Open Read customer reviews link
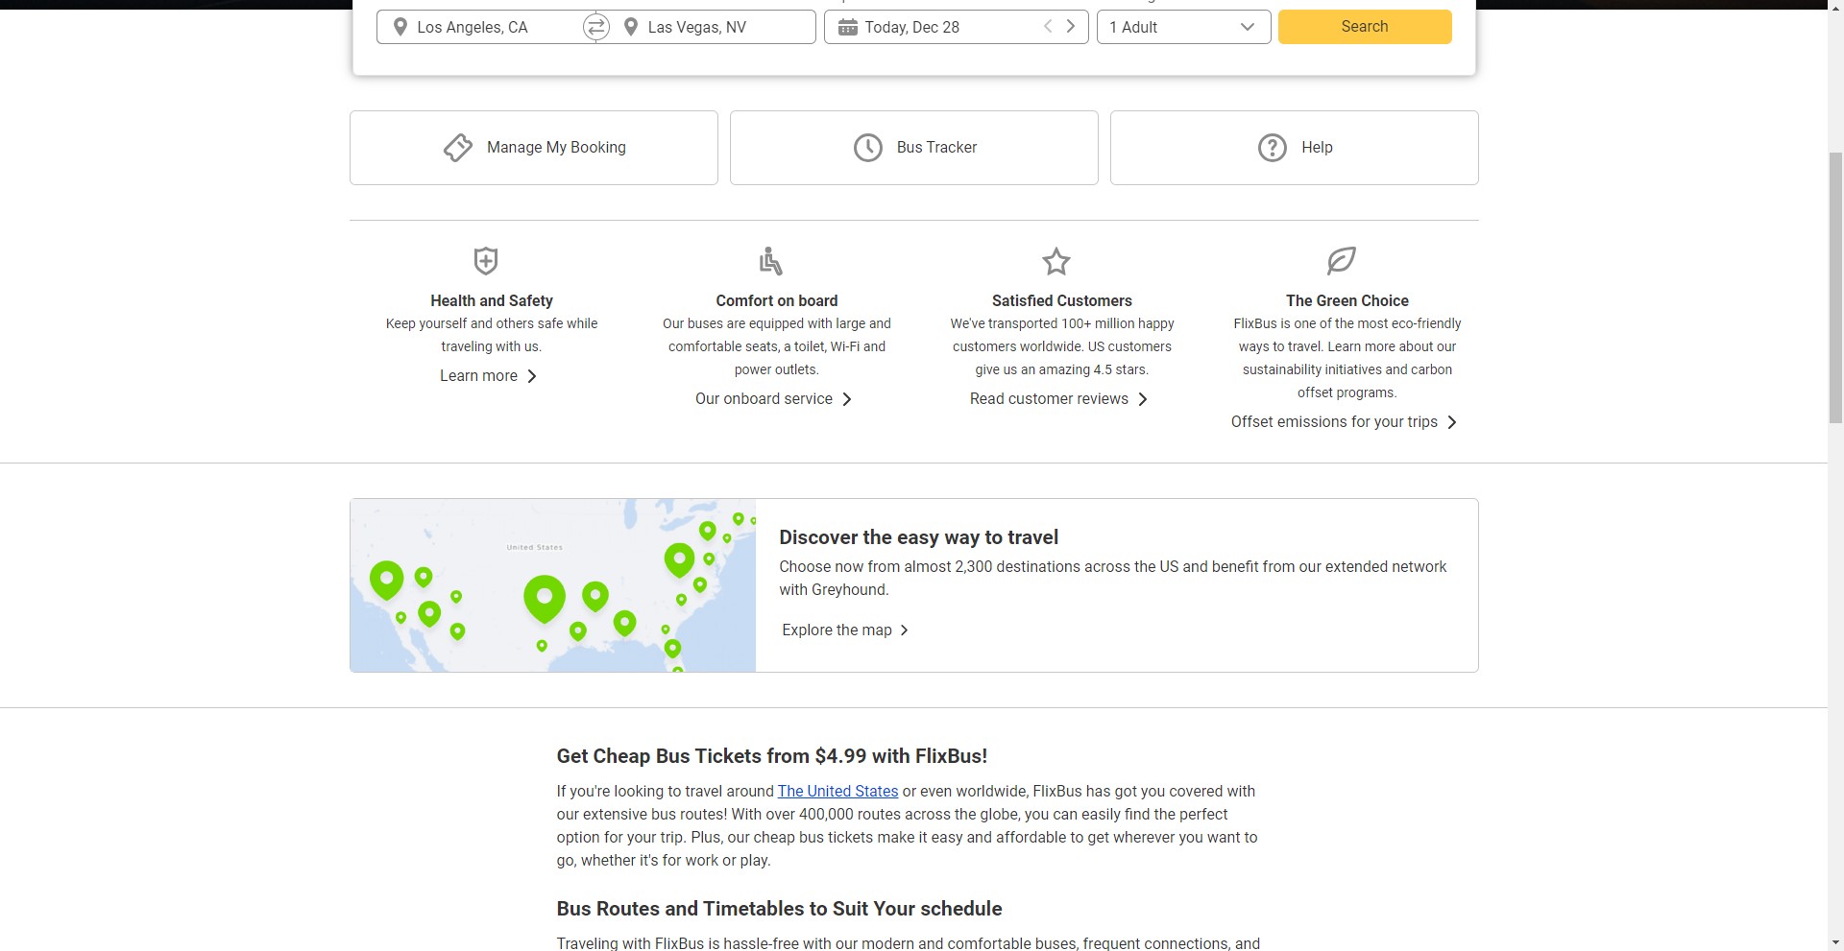The image size is (1844, 951). 1058,399
